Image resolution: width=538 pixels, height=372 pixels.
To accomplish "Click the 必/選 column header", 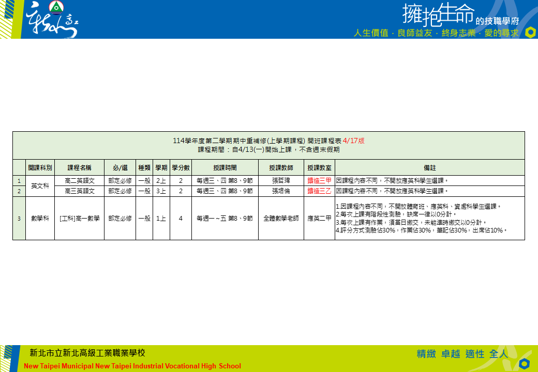I will point(120,168).
